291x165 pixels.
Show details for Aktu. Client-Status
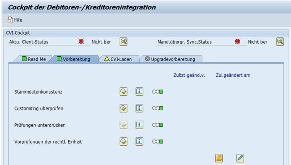click(x=123, y=42)
